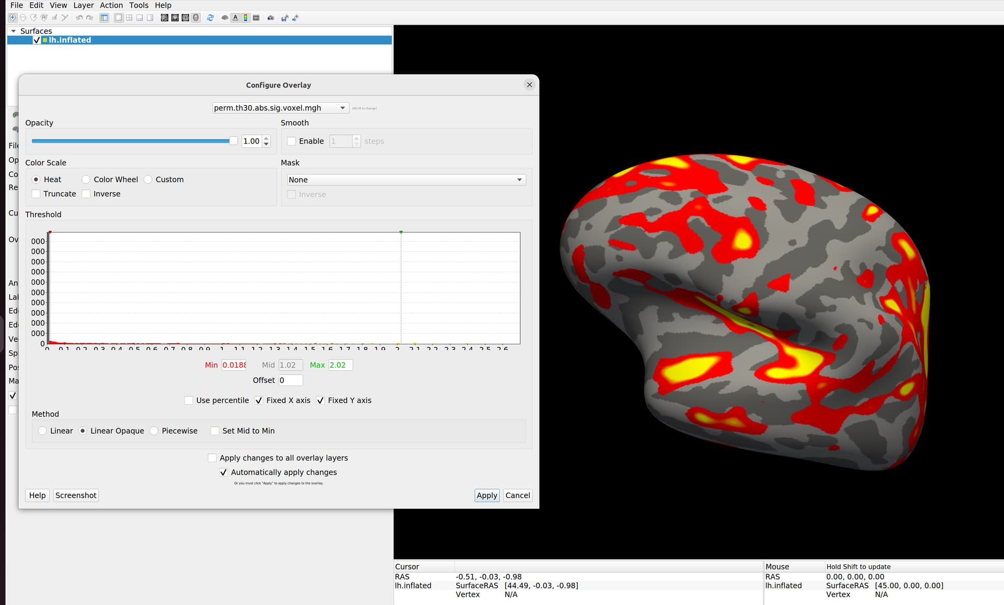Select the Navigate tool icon

[13, 18]
